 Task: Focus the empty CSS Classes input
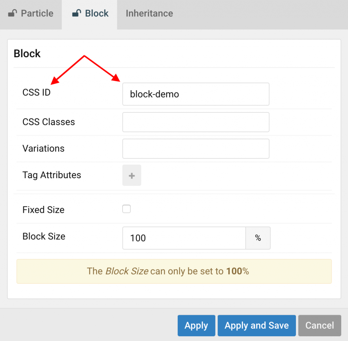pos(196,122)
